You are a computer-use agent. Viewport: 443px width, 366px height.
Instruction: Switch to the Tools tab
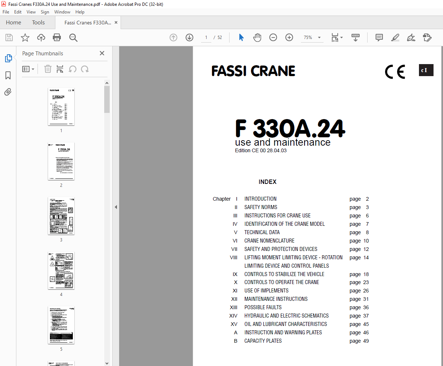coord(38,23)
